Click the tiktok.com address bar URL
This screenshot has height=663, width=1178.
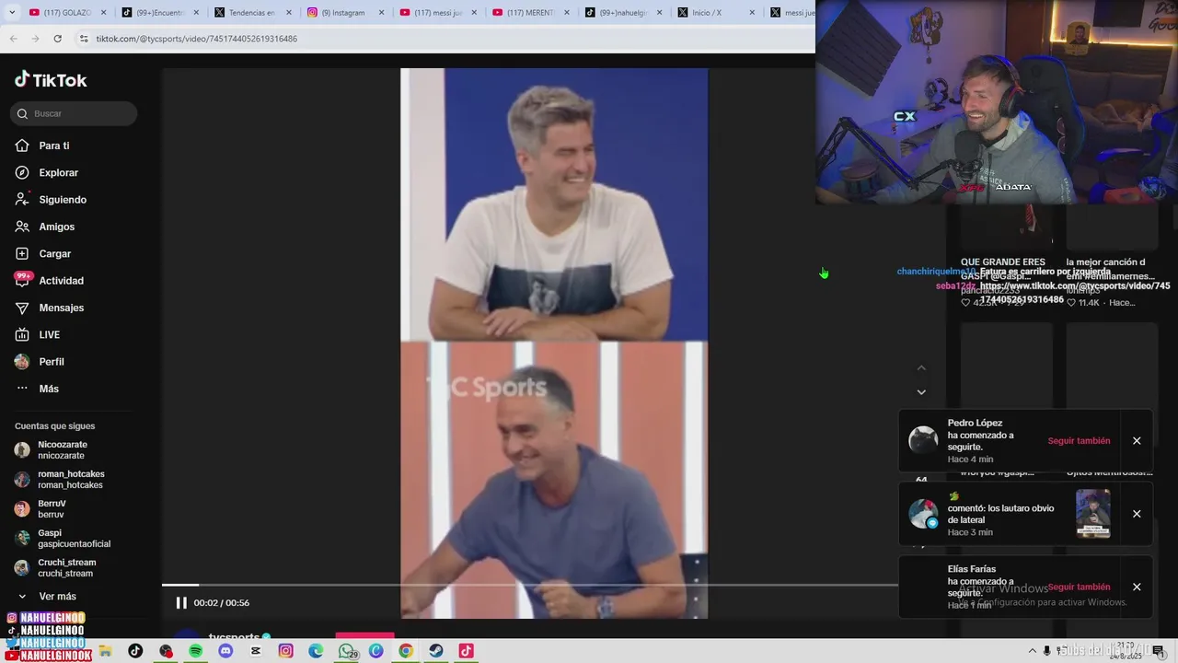(197, 39)
